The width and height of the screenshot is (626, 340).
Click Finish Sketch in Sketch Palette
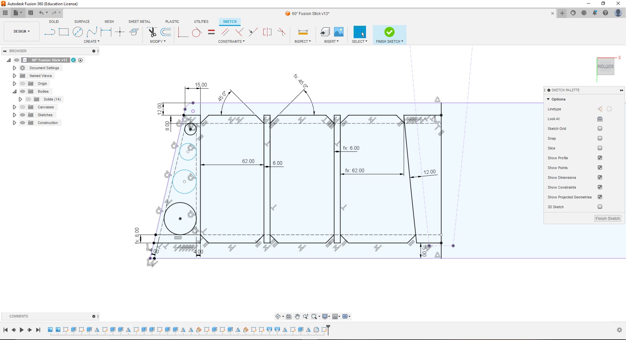607,219
